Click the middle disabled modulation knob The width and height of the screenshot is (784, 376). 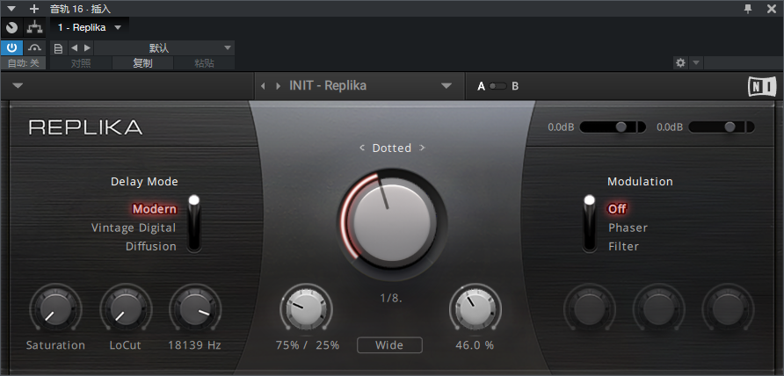coord(658,309)
